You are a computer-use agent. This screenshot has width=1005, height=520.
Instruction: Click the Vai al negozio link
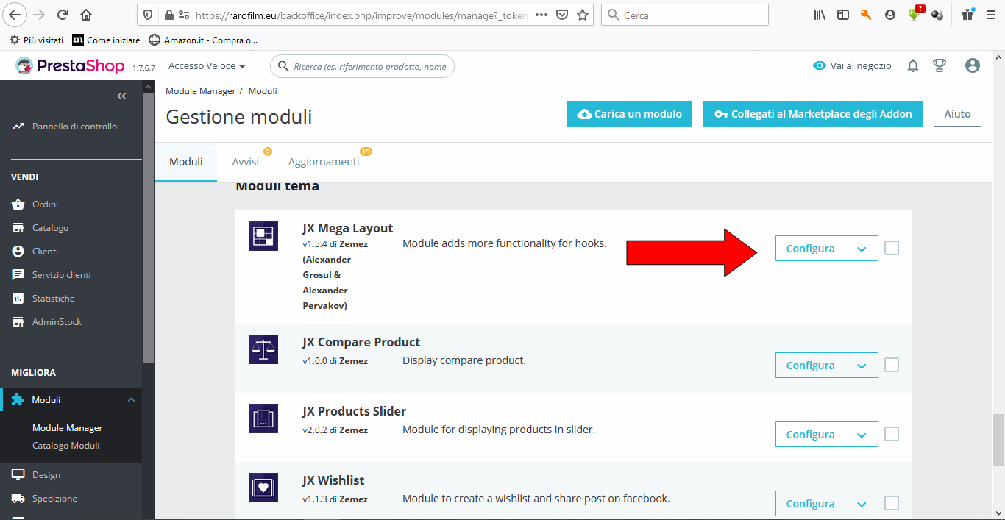click(x=852, y=66)
